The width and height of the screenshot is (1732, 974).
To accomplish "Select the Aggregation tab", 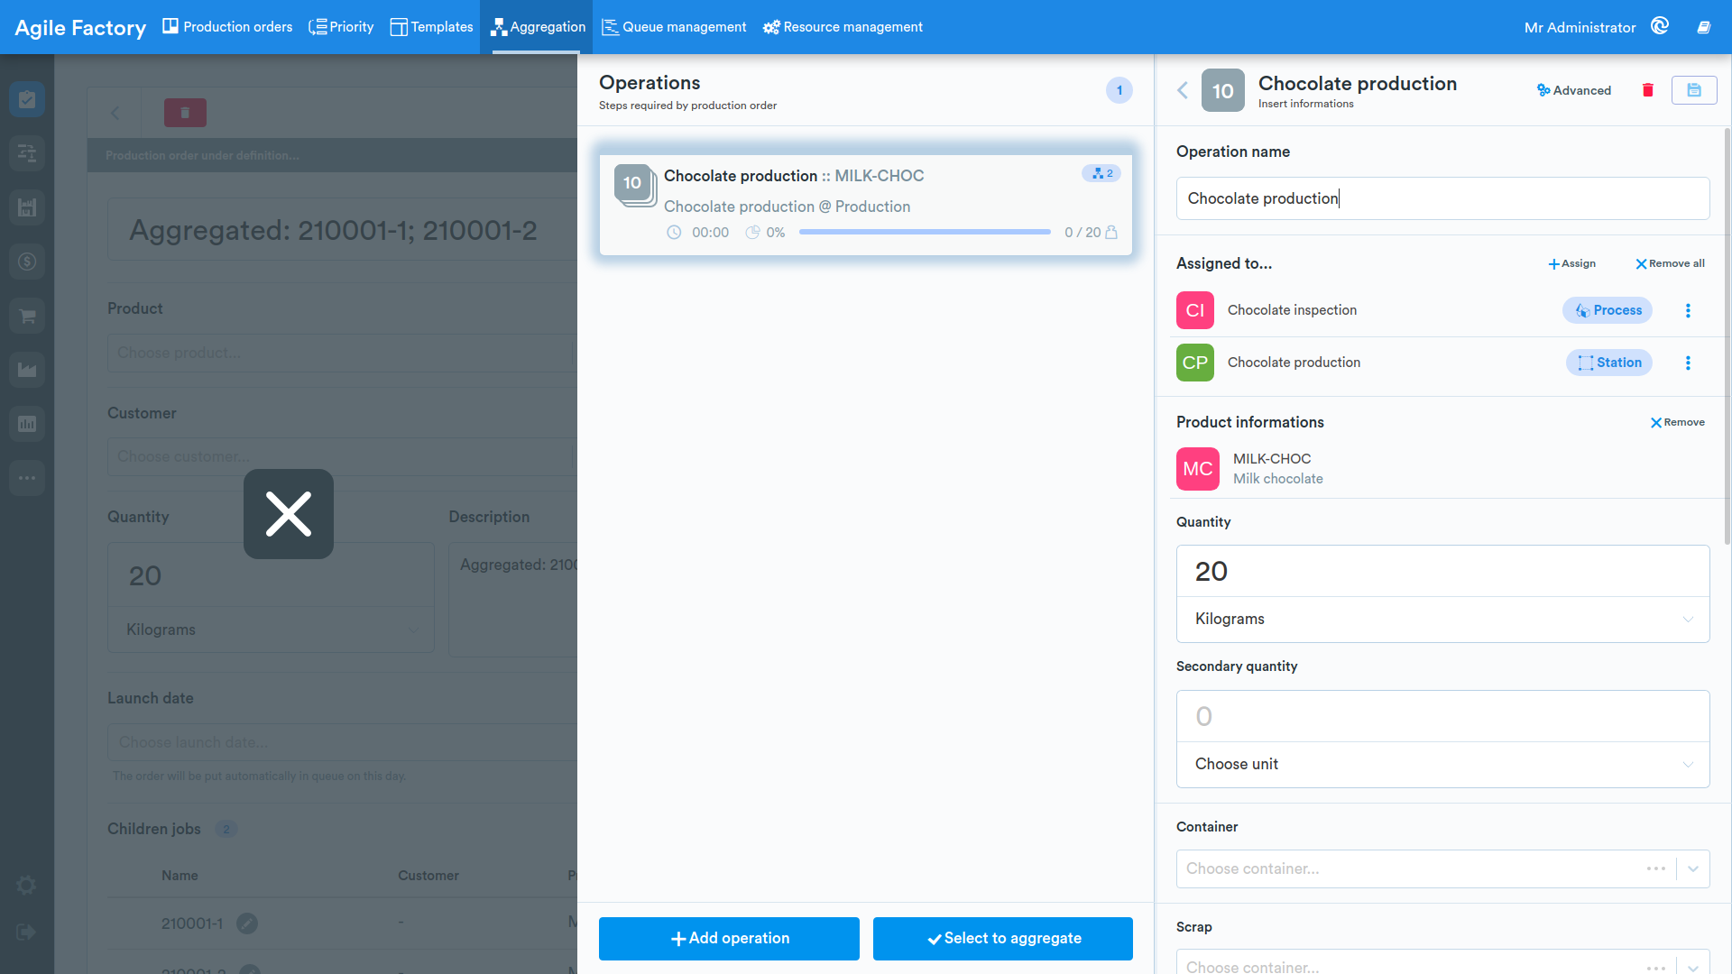I will (x=539, y=27).
